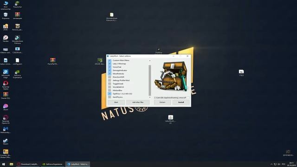Close the LabyMod installer window
This screenshot has height=167, width=297.
pos(187,56)
